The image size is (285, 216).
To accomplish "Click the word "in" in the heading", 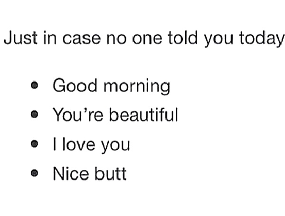I will point(48,38).
